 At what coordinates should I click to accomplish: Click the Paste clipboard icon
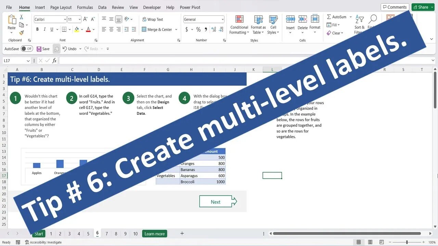pos(12,20)
